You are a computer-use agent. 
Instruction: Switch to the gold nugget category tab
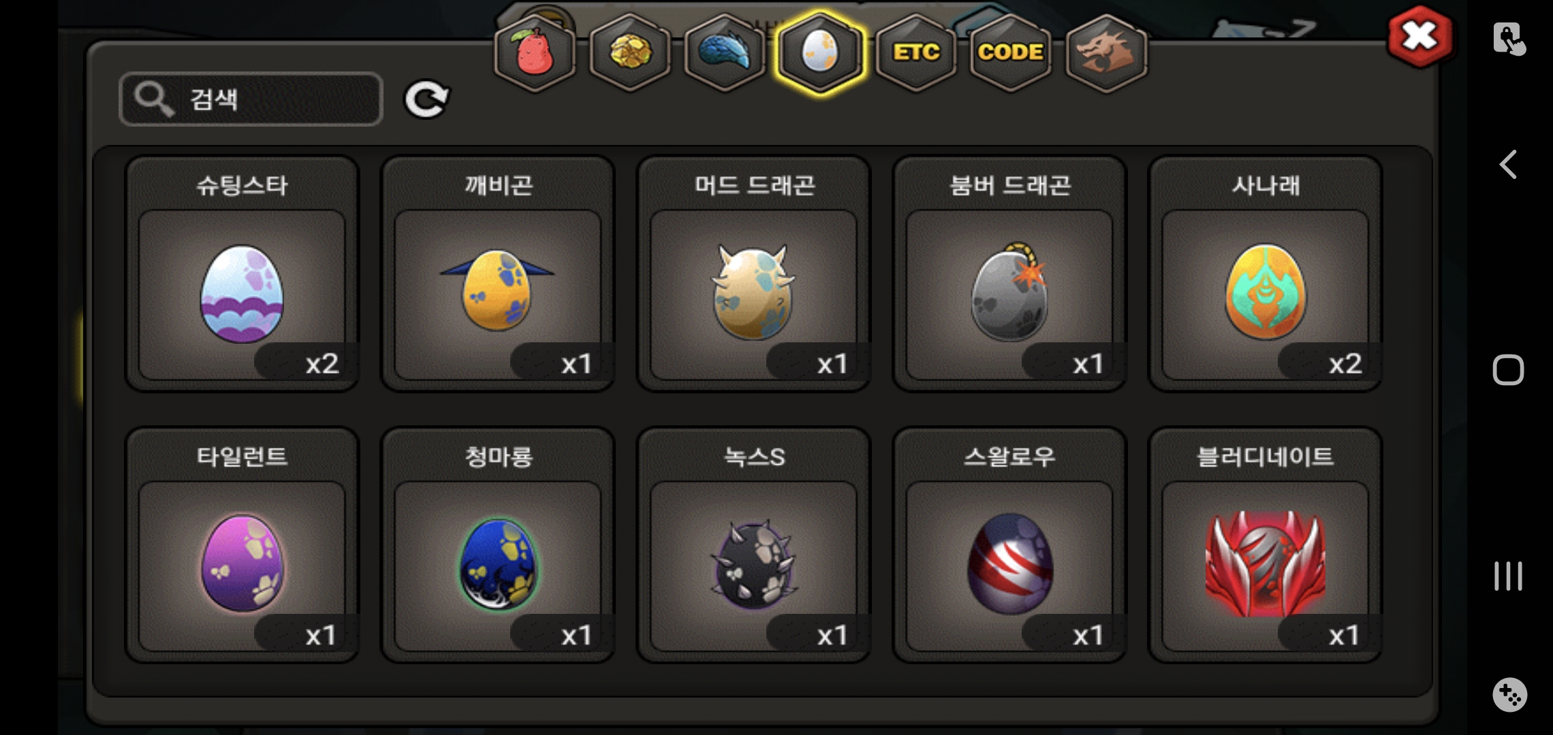(x=630, y=52)
